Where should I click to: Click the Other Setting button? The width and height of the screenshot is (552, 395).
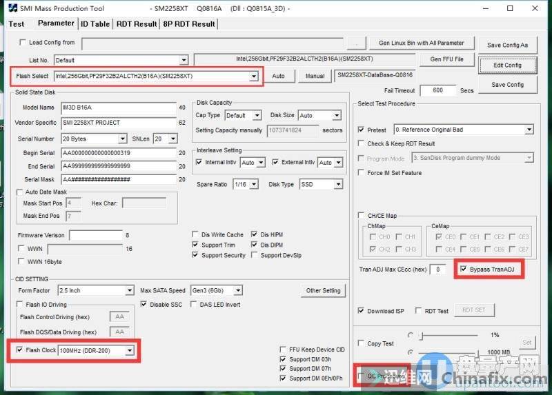323,290
